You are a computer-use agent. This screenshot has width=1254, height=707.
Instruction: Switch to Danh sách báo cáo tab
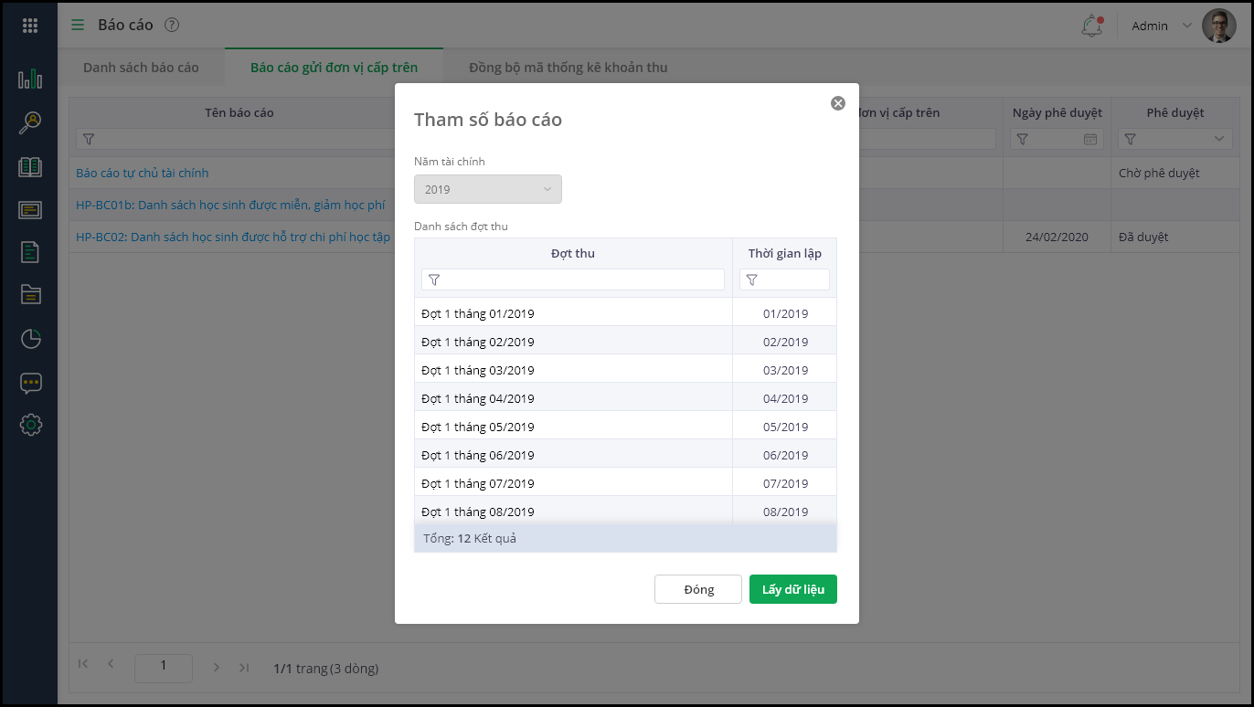(141, 68)
